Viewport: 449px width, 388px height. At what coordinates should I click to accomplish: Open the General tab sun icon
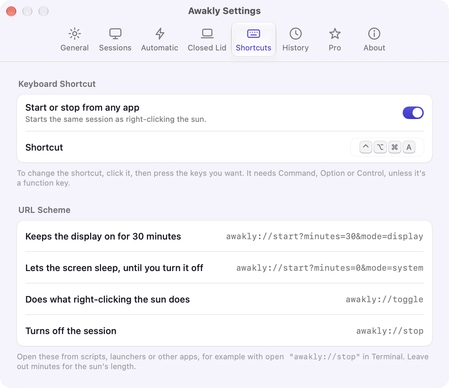point(74,34)
